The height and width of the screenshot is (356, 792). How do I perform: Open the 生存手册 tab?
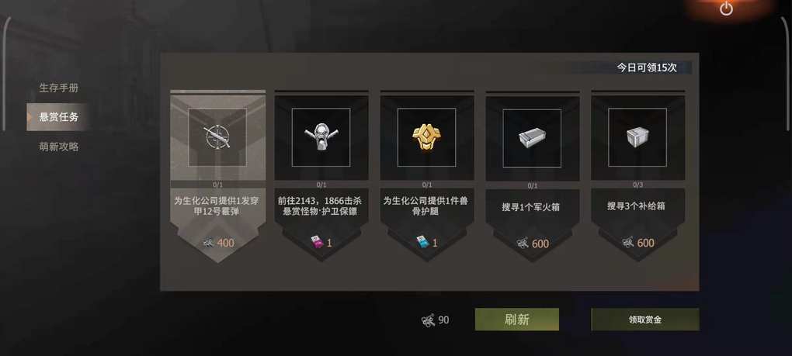pyautogui.click(x=58, y=88)
